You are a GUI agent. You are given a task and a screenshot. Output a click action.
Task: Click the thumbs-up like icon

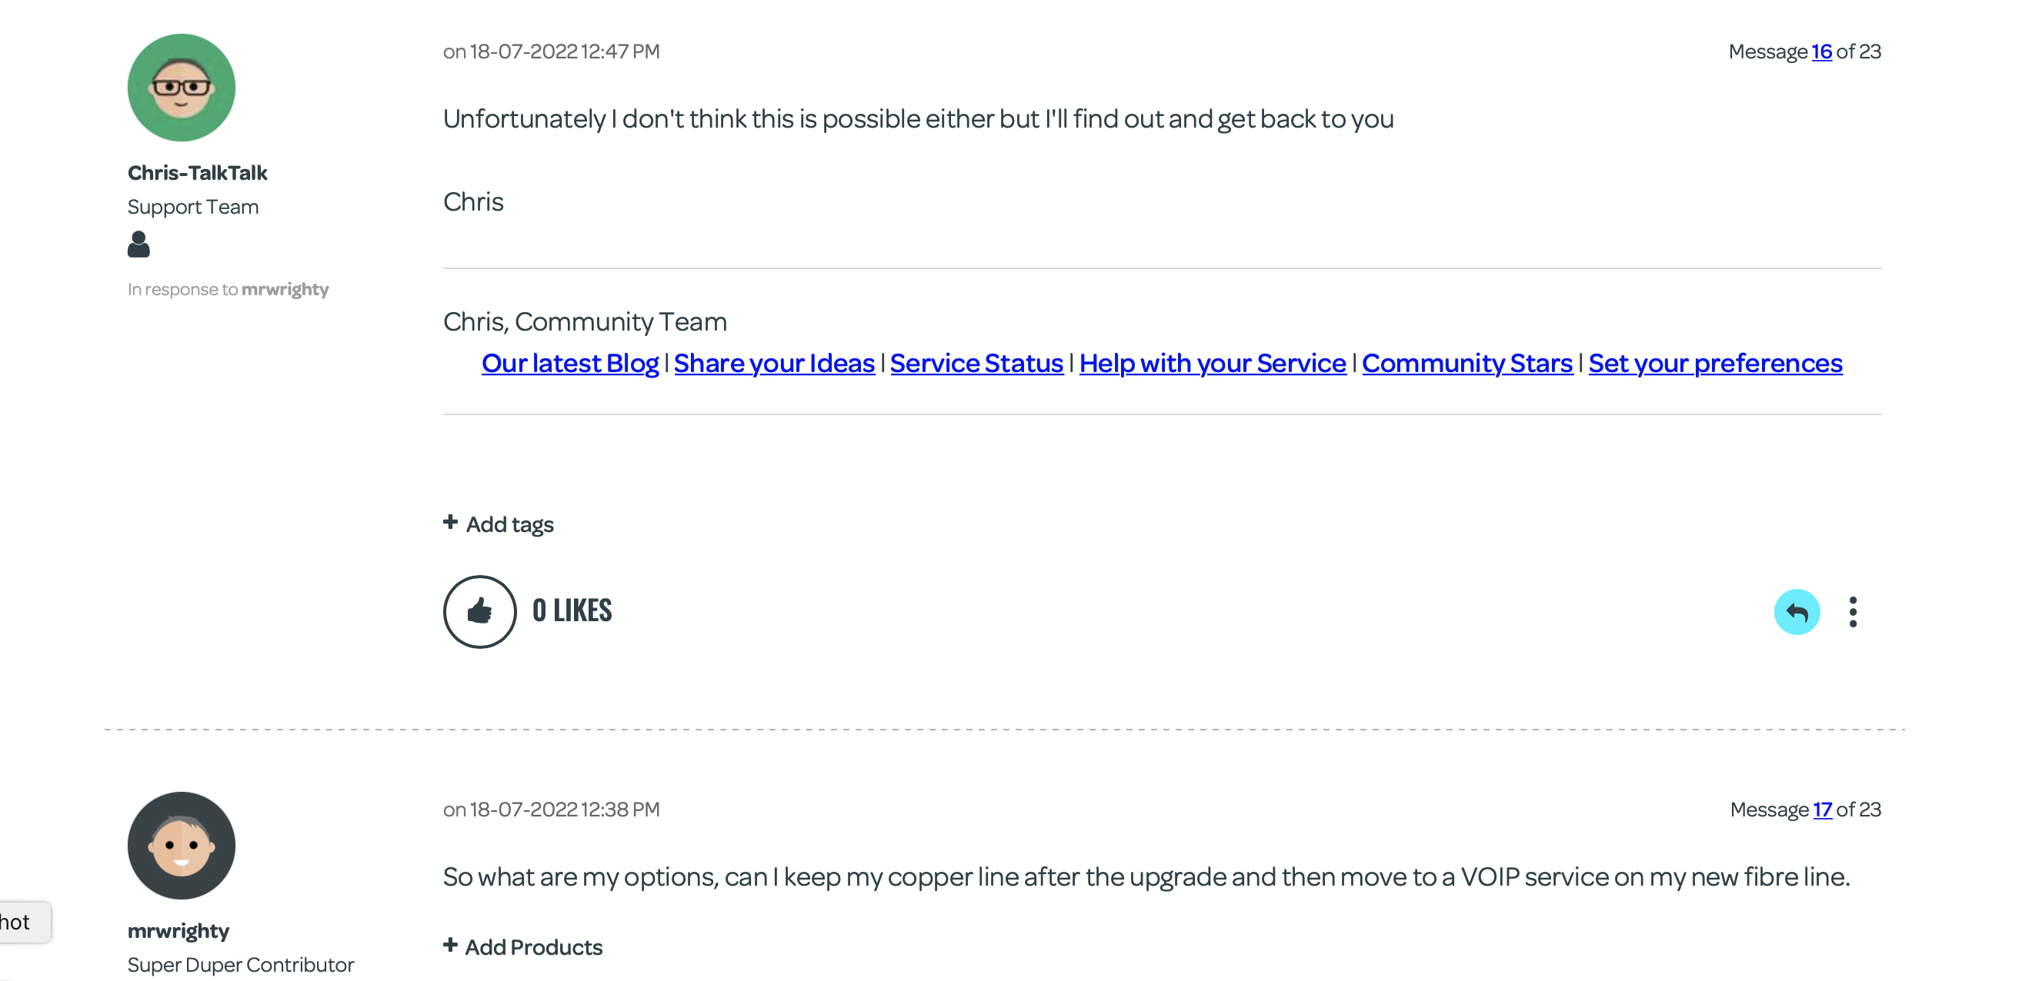pos(479,611)
